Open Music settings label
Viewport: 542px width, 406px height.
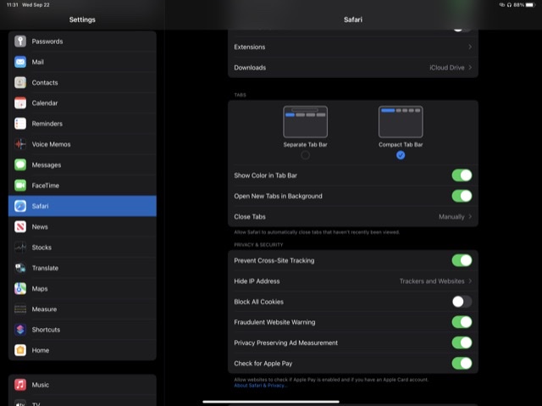41,385
